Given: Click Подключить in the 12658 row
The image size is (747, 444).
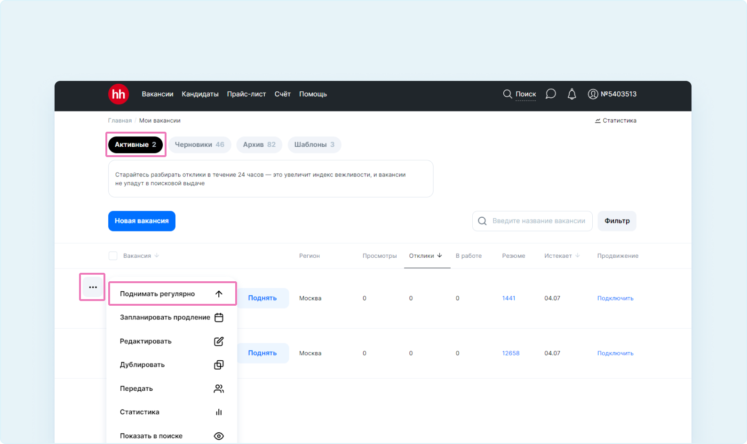Looking at the screenshot, I should (615, 353).
